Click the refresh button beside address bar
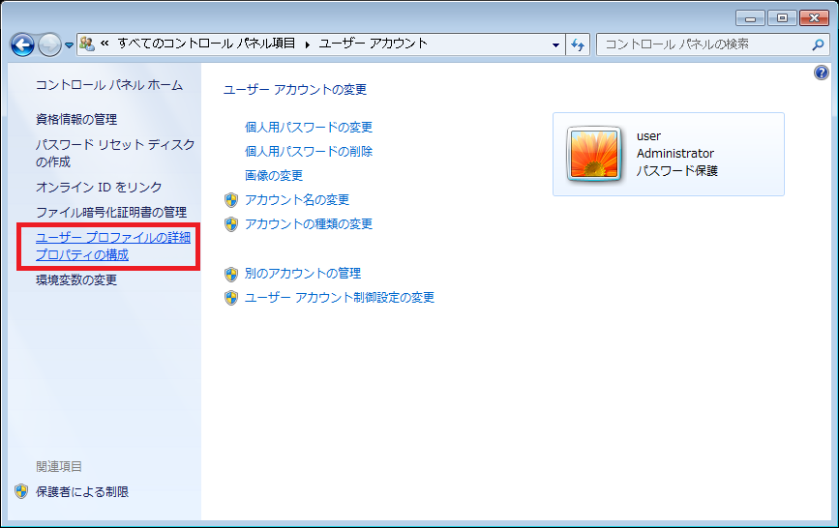The image size is (839, 528). [579, 44]
